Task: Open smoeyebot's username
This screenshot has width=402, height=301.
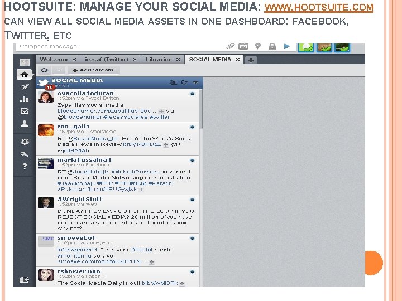Action: [76, 238]
